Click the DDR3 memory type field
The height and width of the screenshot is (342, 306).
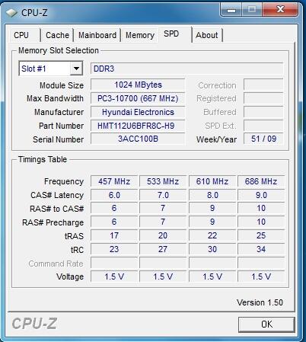tap(186, 69)
